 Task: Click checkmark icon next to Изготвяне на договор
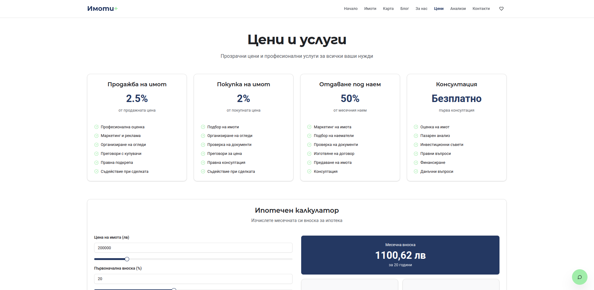pos(309,154)
